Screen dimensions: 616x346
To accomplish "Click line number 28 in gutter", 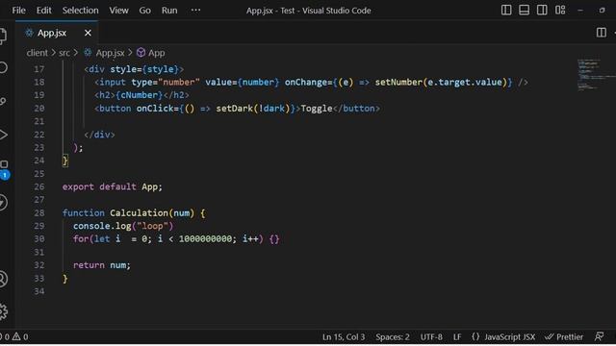I will click(x=38, y=213).
